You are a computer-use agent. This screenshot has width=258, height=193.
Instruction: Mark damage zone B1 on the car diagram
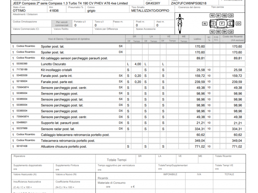(x=218, y=15)
